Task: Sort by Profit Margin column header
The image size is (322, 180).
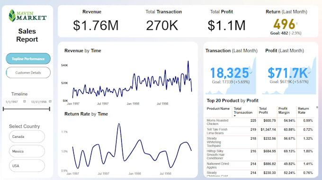Action: [284, 110]
